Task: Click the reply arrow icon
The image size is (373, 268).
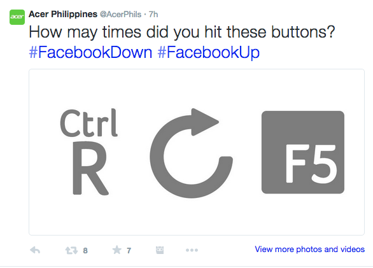Action: point(35,250)
